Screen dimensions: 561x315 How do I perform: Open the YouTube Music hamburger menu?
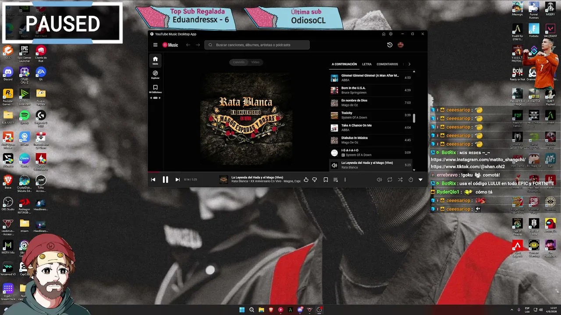point(155,45)
